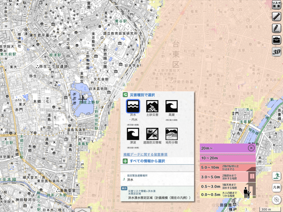Click the リスク検索 button
Screen dimensions: 283x212
point(276,5)
